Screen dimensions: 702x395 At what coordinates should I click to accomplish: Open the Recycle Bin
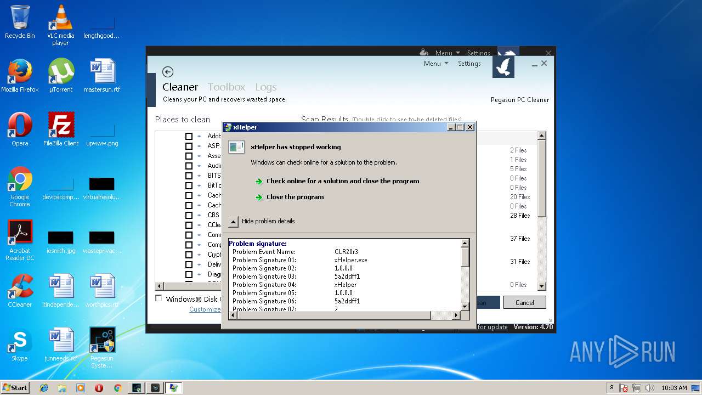coord(20,22)
